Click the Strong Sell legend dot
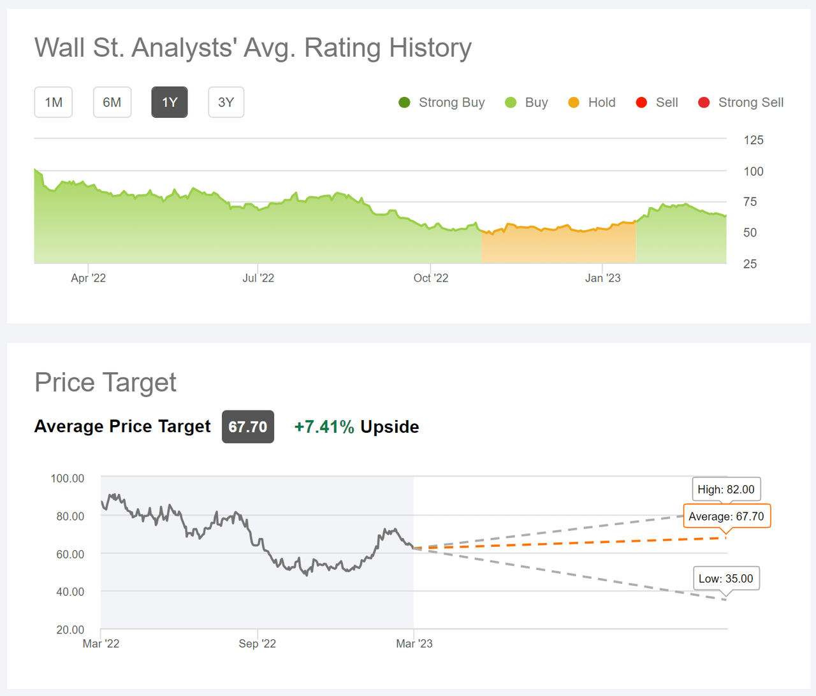Viewport: 816px width, 696px height. click(704, 102)
